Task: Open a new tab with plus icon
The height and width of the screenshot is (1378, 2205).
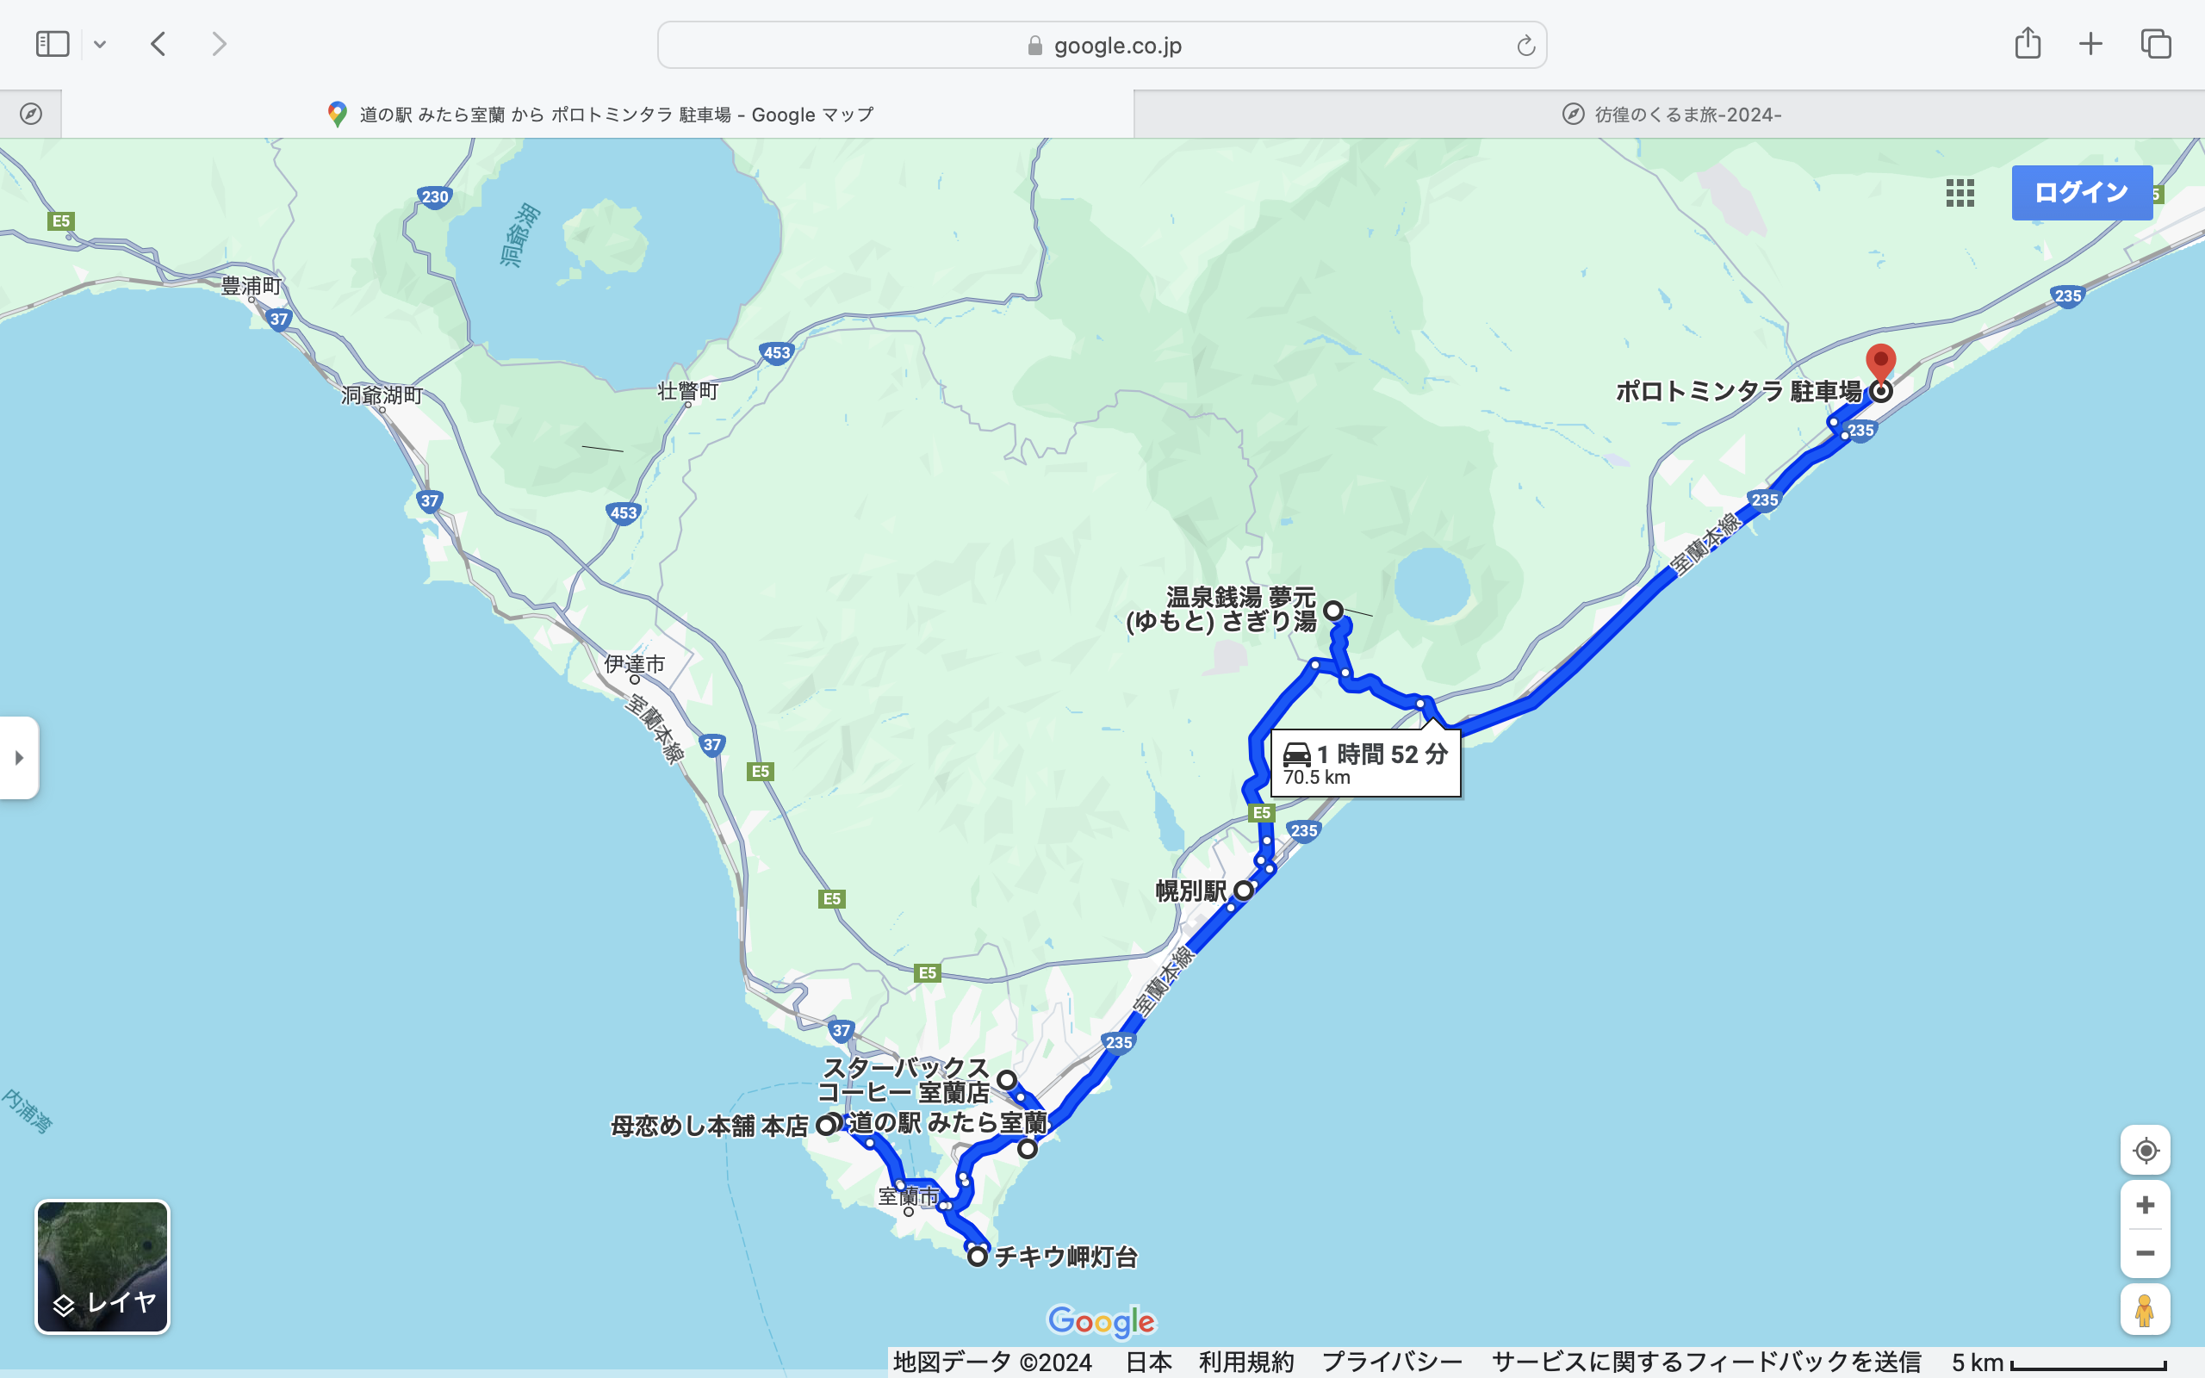Action: pos(2091,44)
